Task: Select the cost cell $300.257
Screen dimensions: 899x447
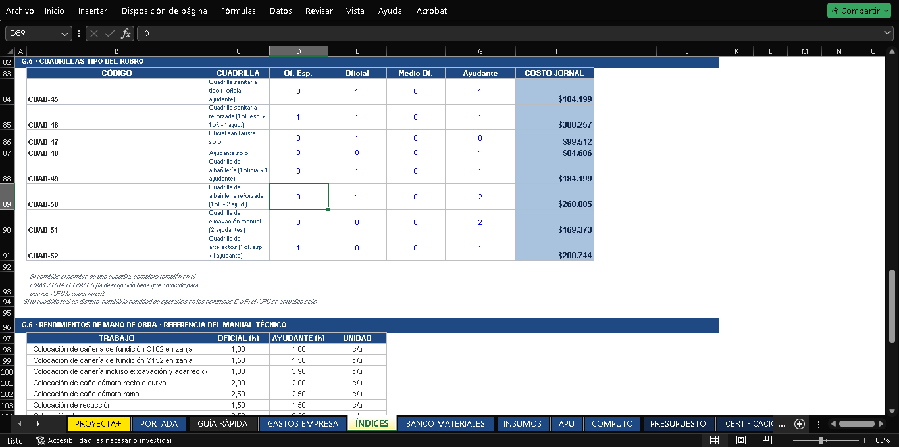Action: [x=555, y=117]
